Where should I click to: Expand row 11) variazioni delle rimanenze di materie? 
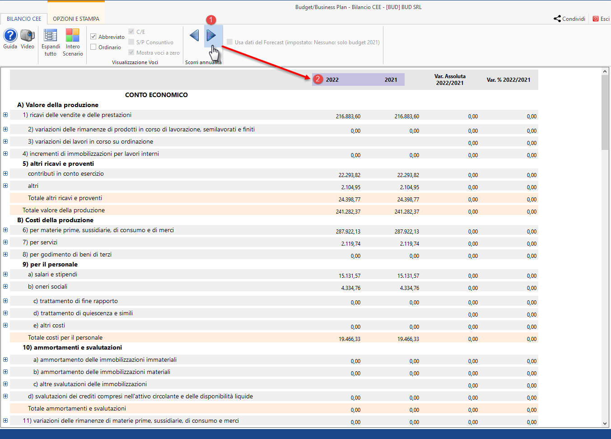5,420
